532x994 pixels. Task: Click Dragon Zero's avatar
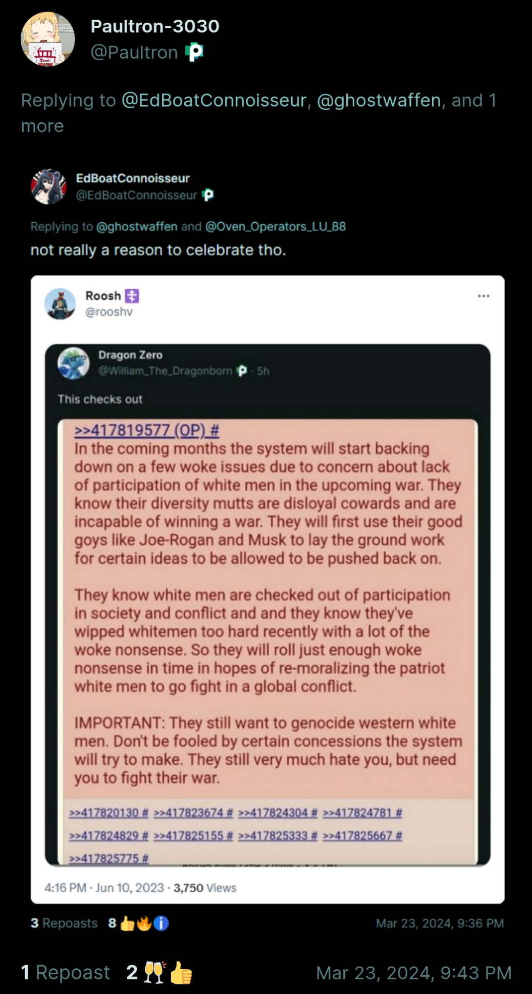(74, 363)
